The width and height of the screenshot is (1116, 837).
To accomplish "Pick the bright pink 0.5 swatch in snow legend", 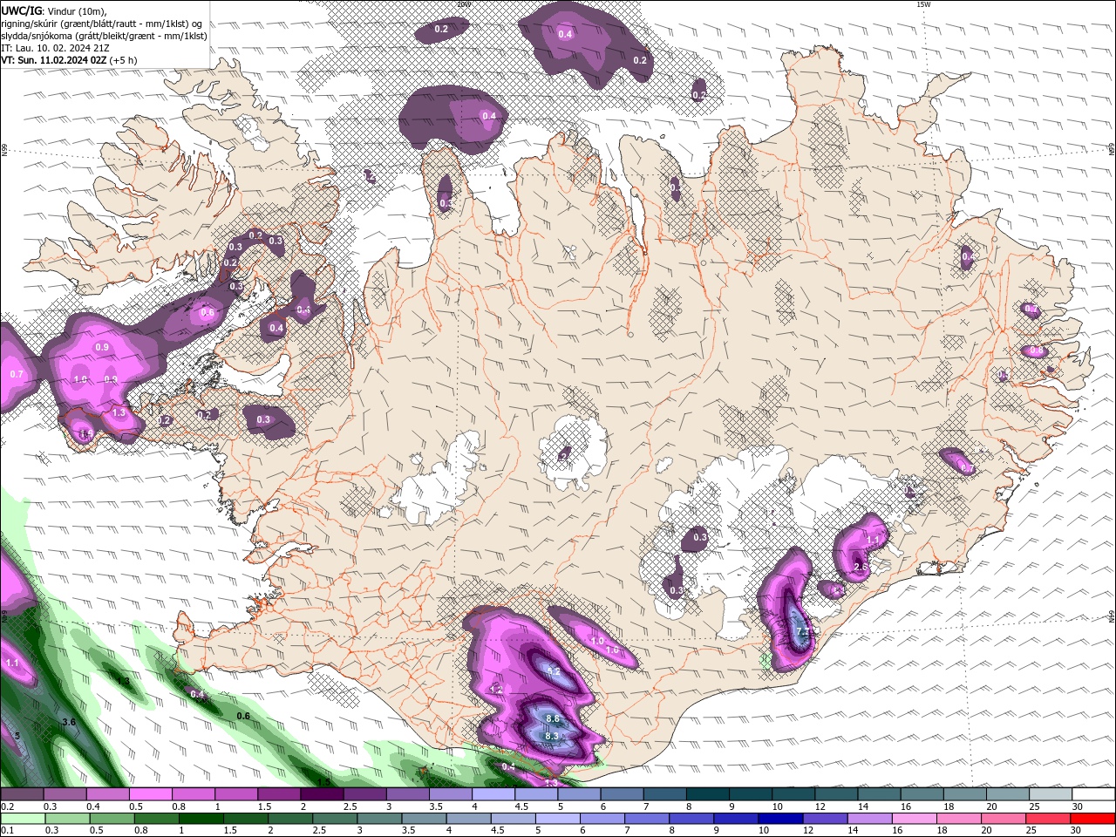I will tap(150, 794).
